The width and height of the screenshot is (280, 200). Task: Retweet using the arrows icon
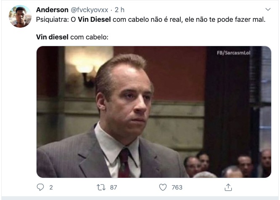[x=101, y=187]
